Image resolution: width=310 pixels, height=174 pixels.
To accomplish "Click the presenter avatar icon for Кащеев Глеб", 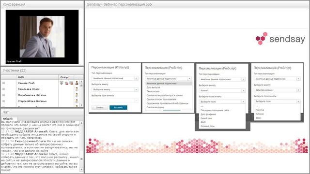I will 77,83.
